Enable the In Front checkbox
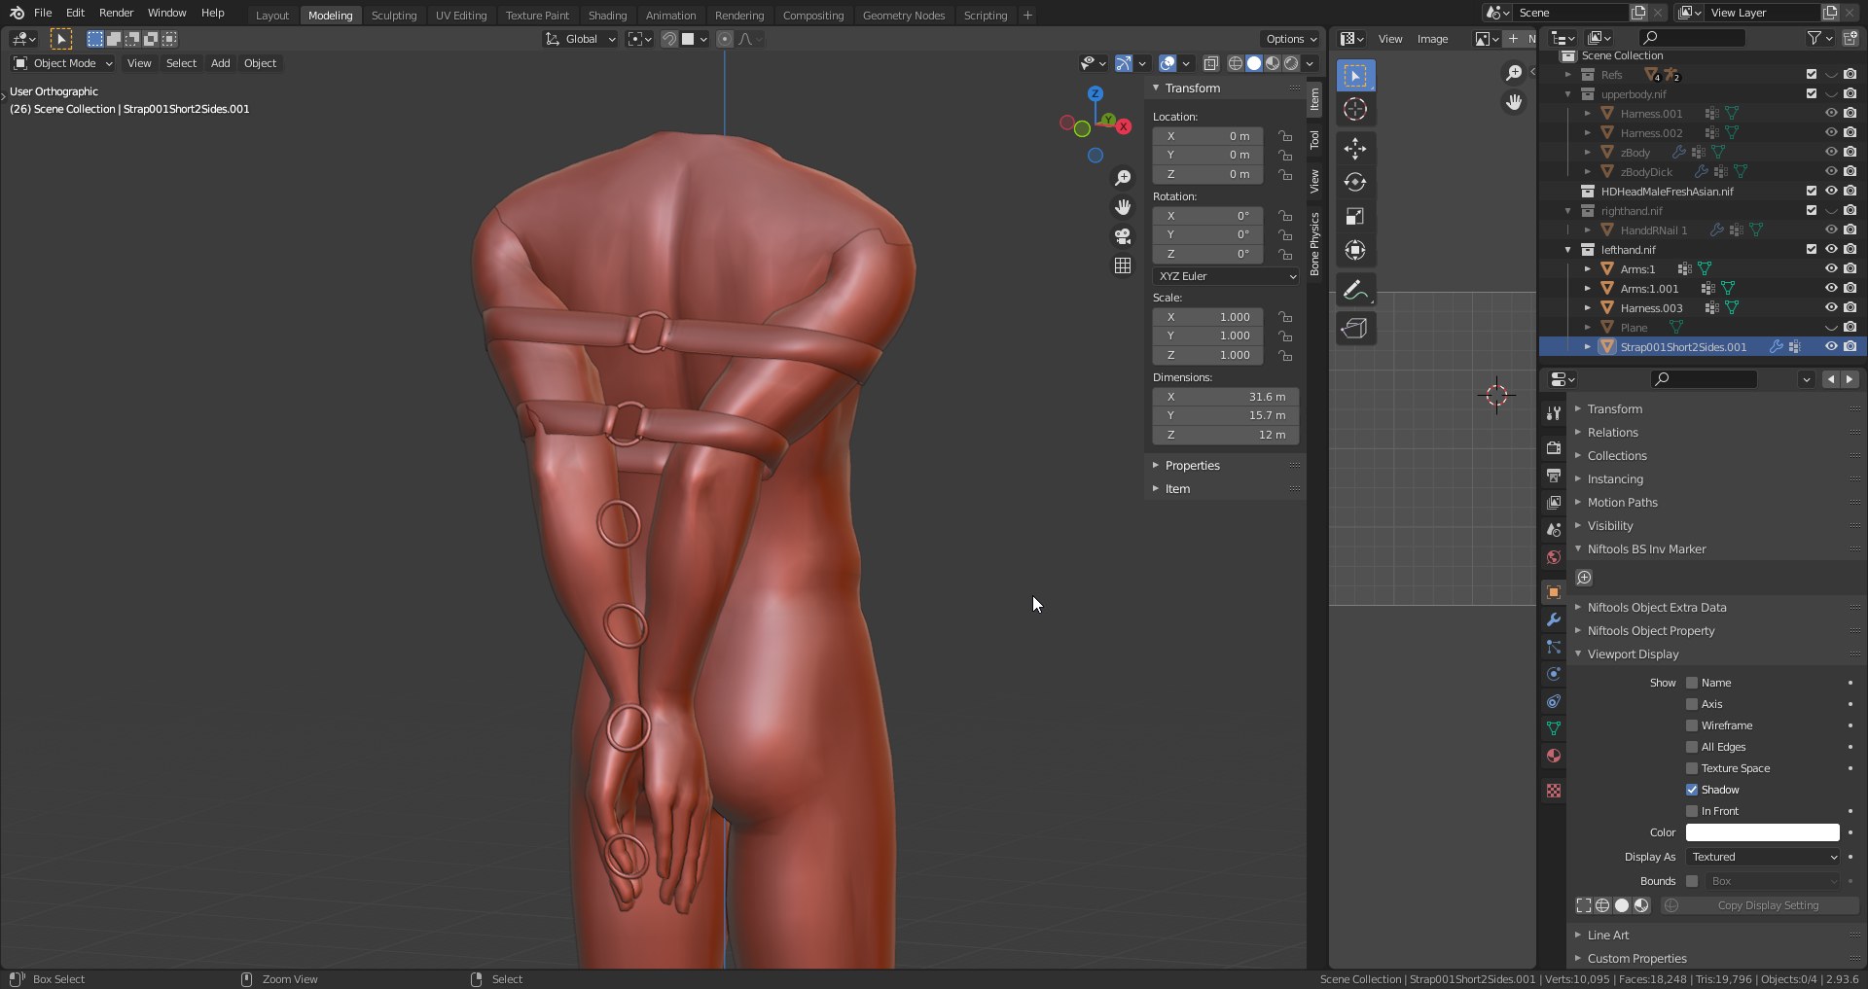 [x=1692, y=811]
